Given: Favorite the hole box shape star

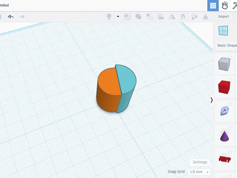Looking at the screenshot, I should 230,57.
